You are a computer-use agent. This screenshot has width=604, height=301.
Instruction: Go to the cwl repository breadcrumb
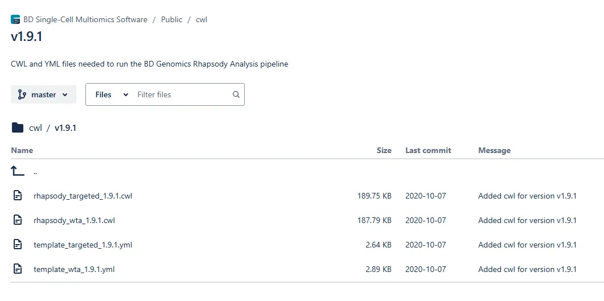(x=202, y=19)
